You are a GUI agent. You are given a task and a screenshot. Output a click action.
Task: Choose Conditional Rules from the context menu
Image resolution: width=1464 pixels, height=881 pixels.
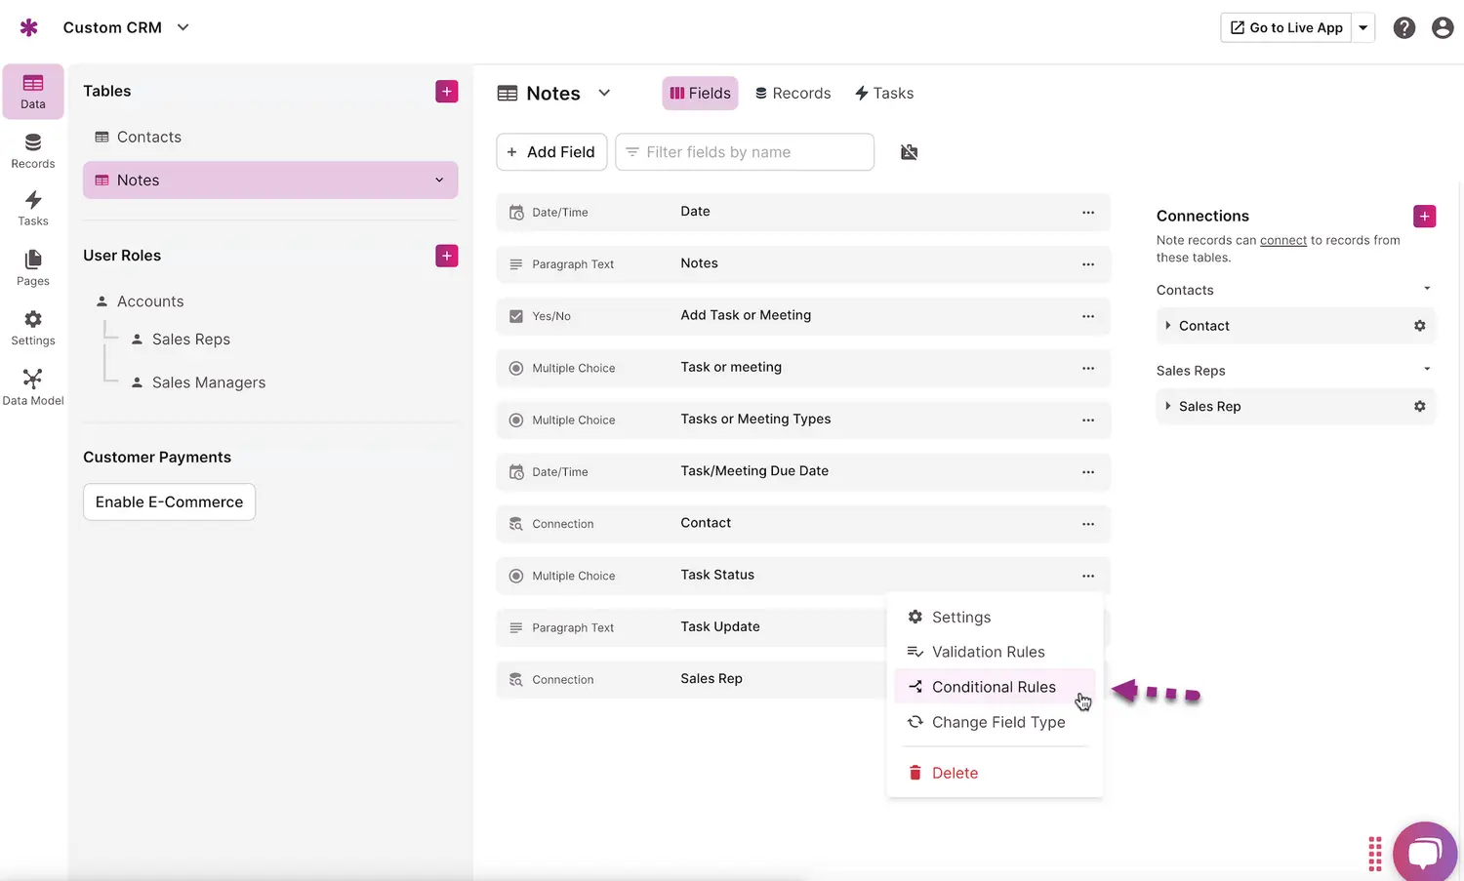tap(993, 687)
